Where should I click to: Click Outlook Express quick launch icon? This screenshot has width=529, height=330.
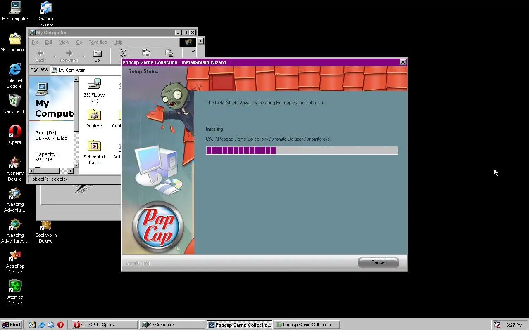[51, 325]
